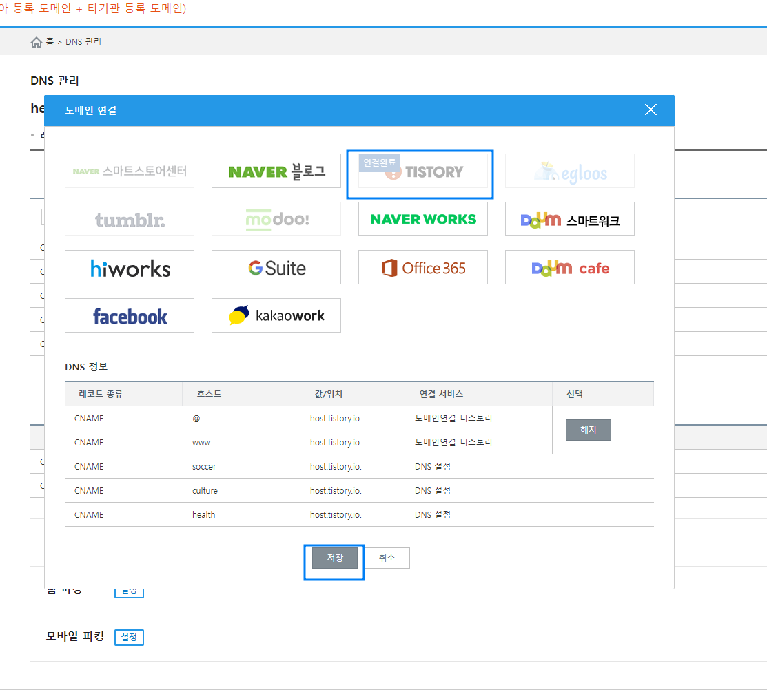767x692 pixels.
Task: Select the hiworks service tile
Action: coord(129,267)
